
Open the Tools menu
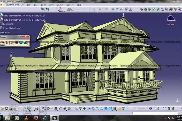(51, 5)
